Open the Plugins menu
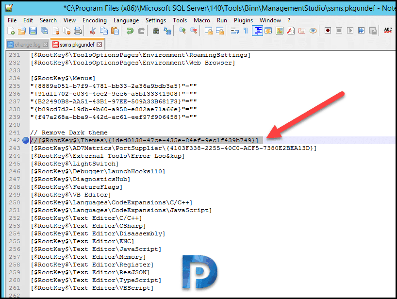Screen dimensions: 397x299 click(243, 20)
